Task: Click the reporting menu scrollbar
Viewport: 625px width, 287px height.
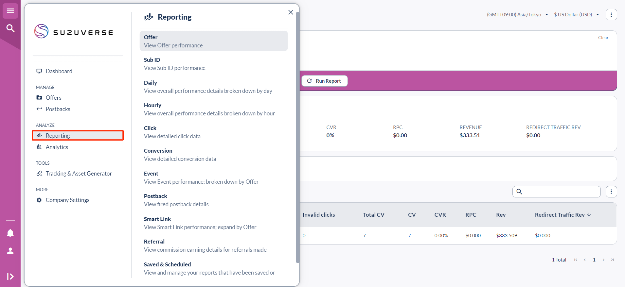Action: (x=297, y=137)
